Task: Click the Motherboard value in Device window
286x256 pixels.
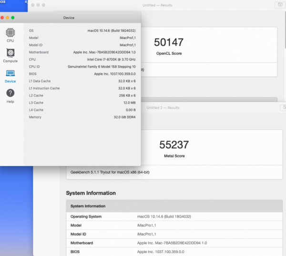Action: click(x=104, y=52)
